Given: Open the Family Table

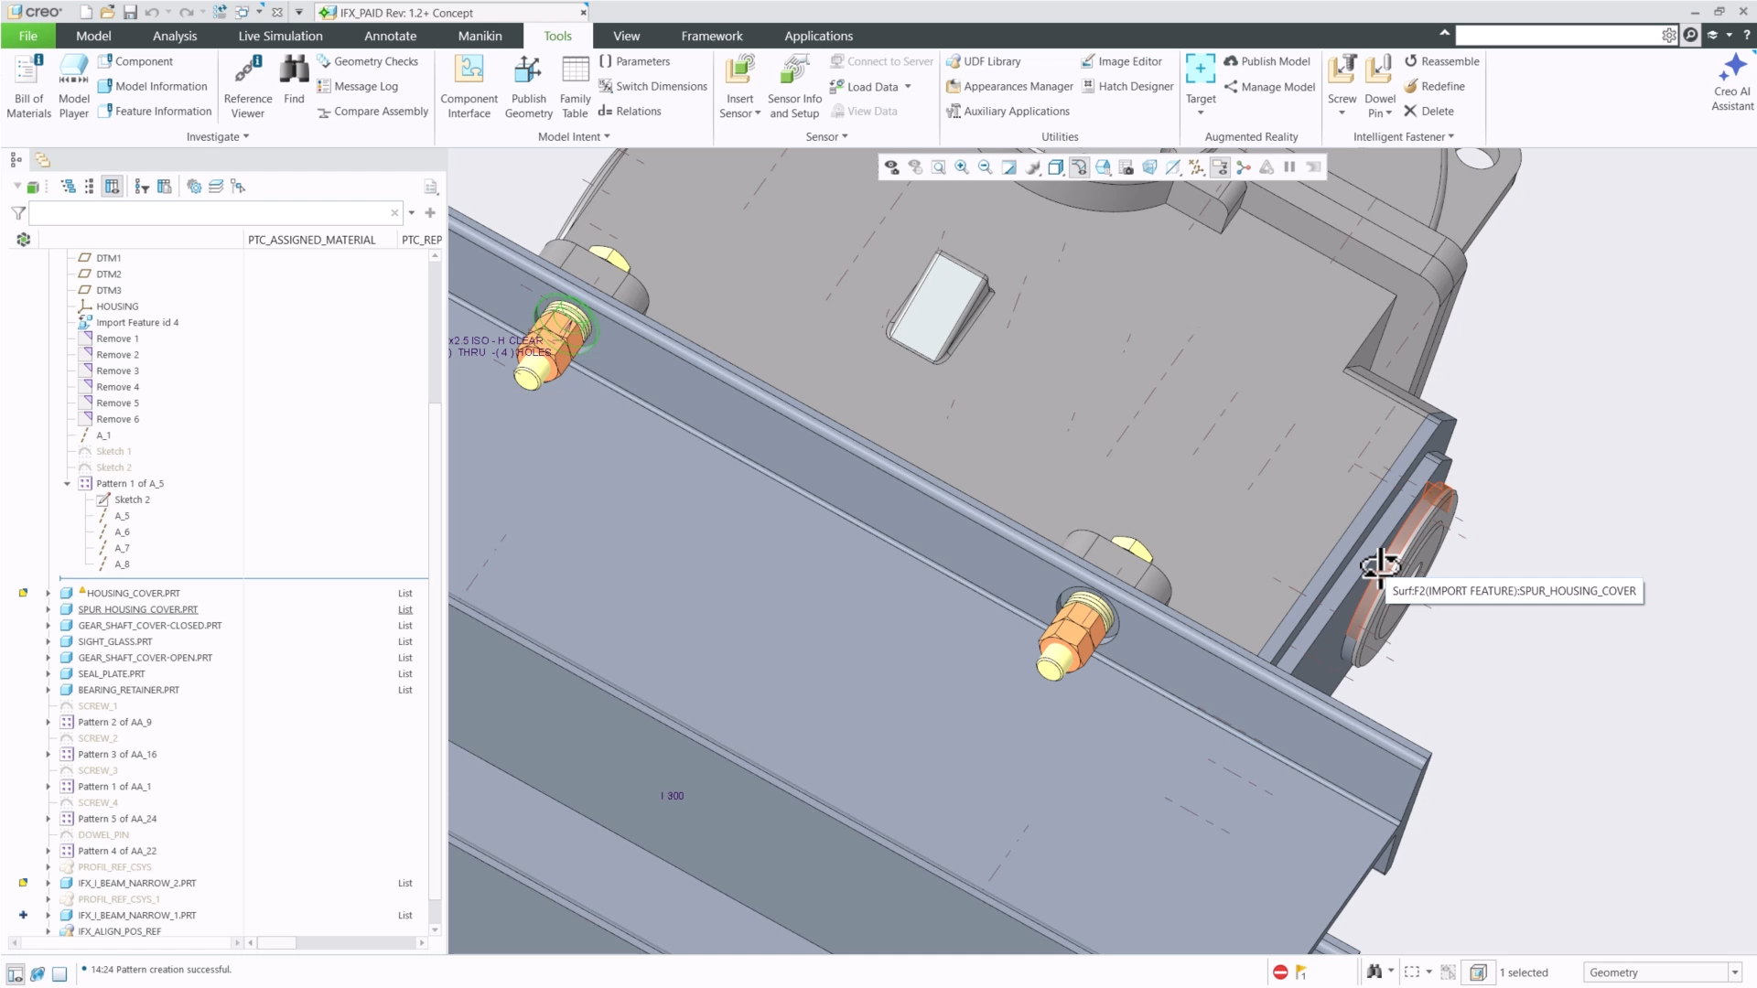Looking at the screenshot, I should pos(575,87).
